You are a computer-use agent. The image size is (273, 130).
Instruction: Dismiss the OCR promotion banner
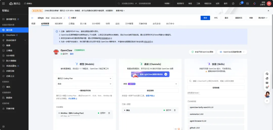coord(268,11)
